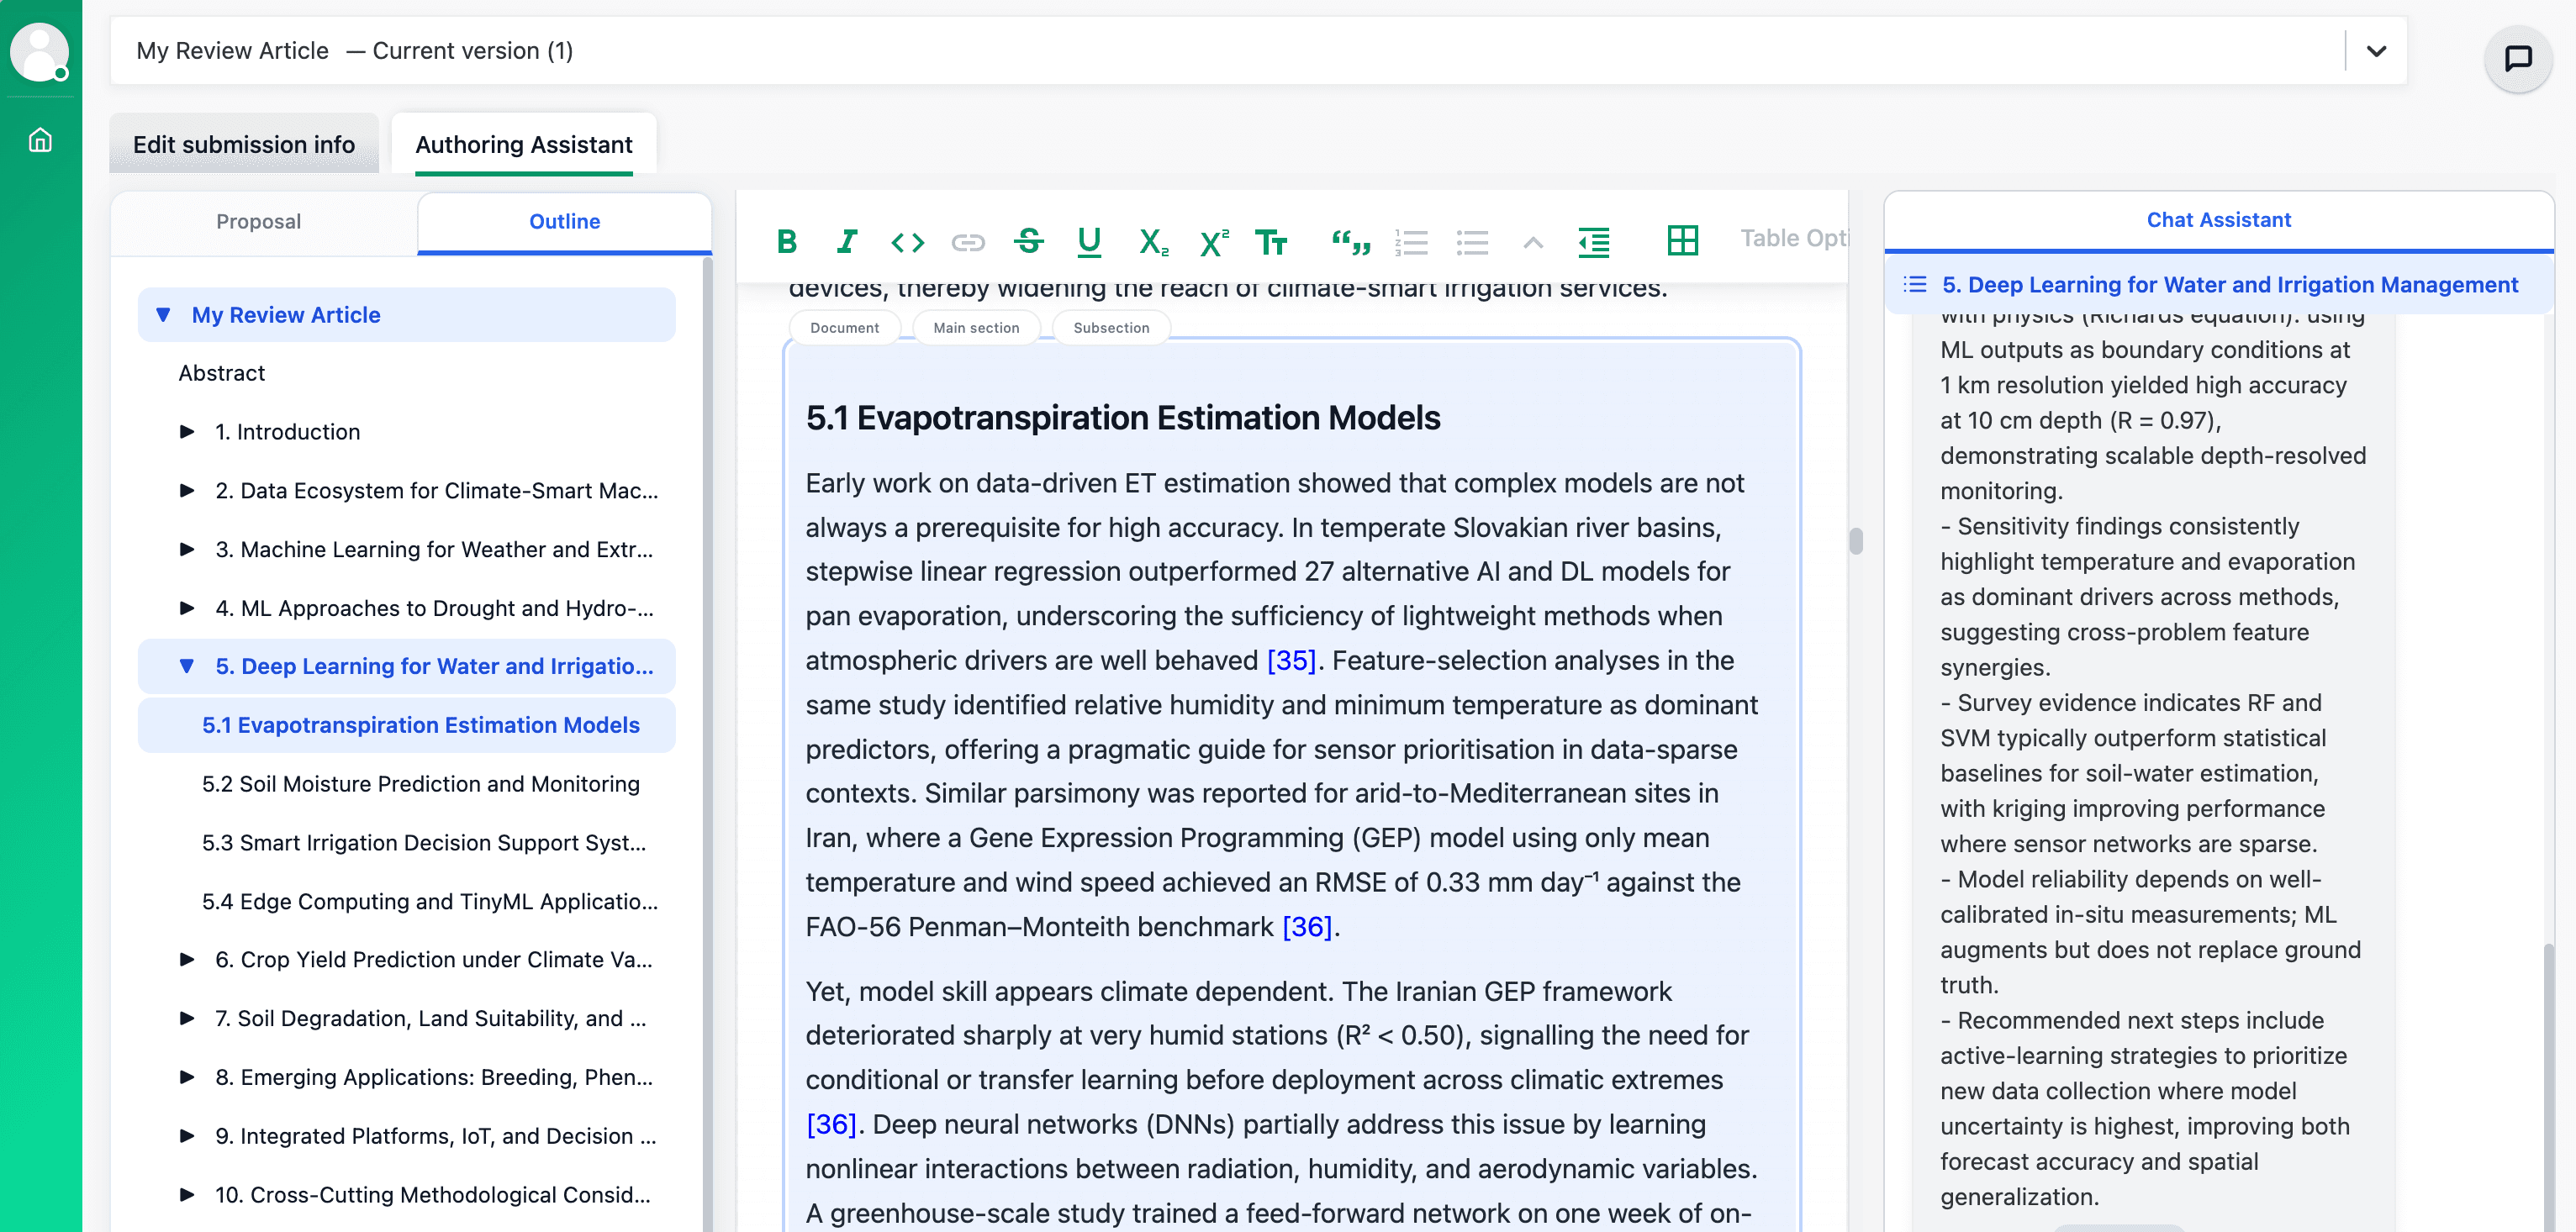Apply italic formatting
This screenshot has width=2576, height=1232.
point(847,241)
